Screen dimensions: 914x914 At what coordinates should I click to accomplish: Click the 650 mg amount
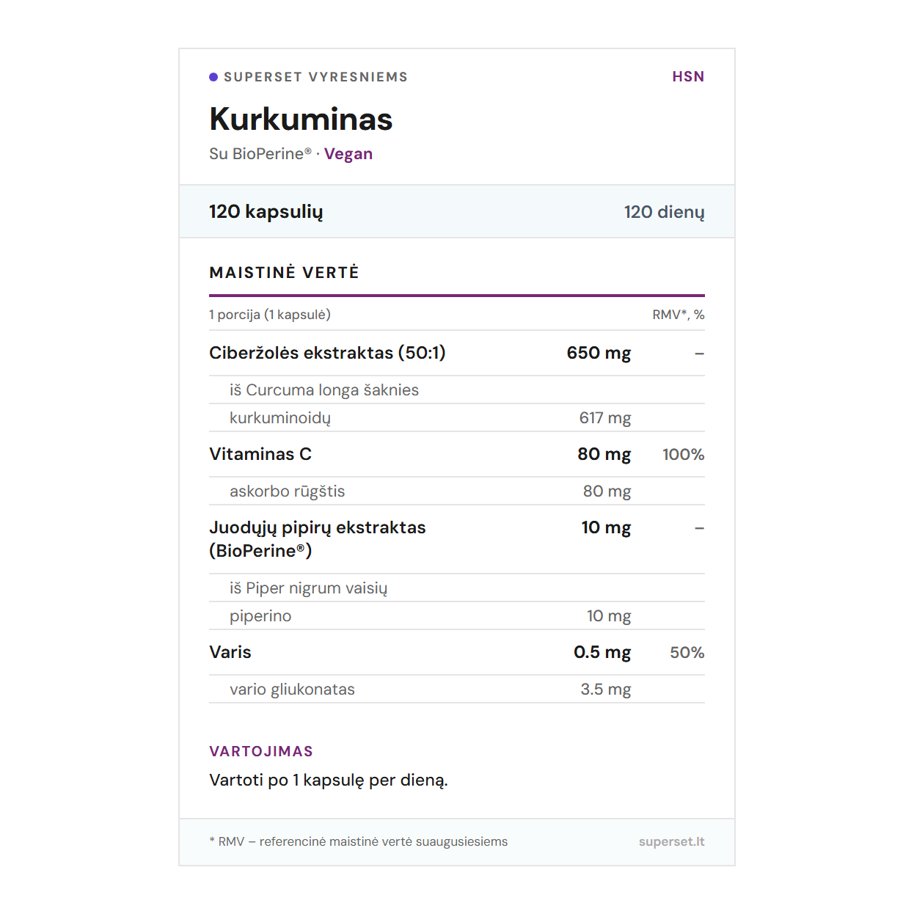[x=599, y=353]
